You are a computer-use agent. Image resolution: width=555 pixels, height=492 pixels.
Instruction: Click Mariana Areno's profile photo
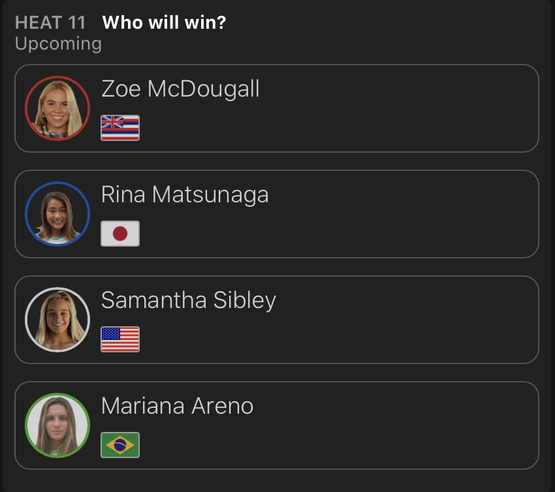(x=57, y=425)
